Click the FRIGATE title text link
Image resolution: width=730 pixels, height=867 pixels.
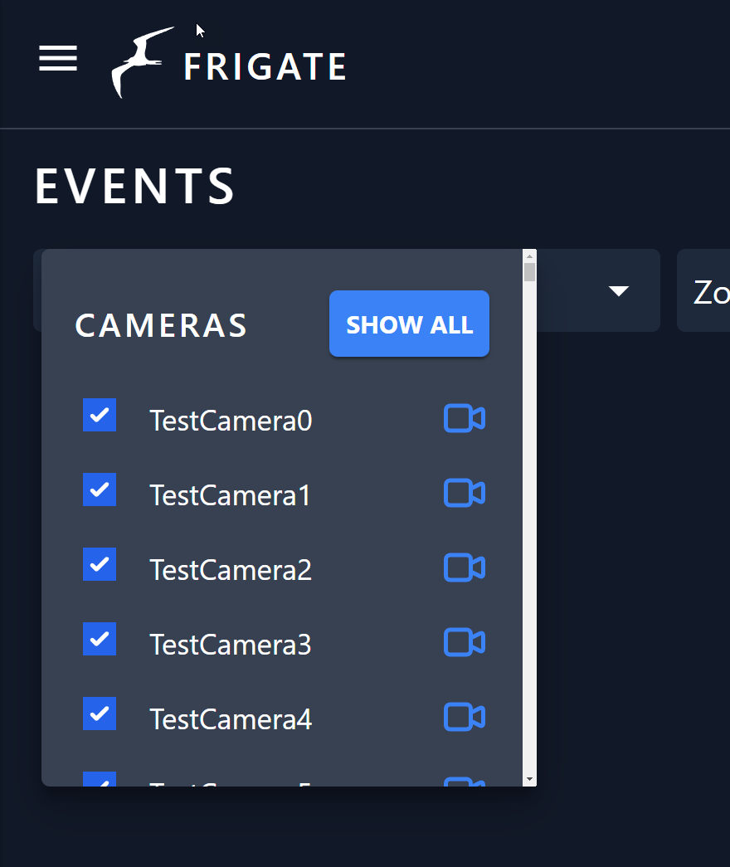point(265,67)
